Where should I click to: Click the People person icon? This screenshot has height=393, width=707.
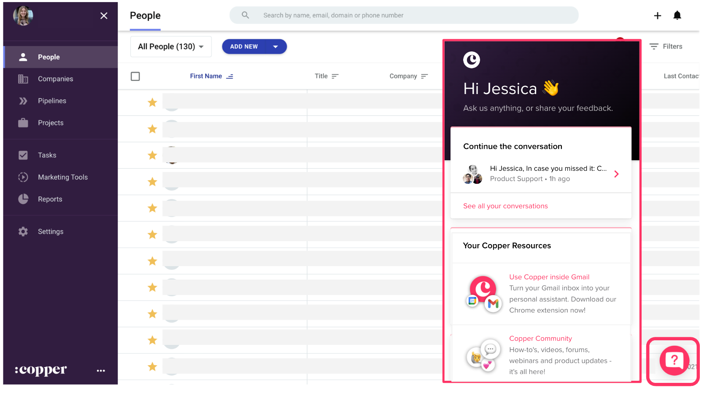(23, 57)
